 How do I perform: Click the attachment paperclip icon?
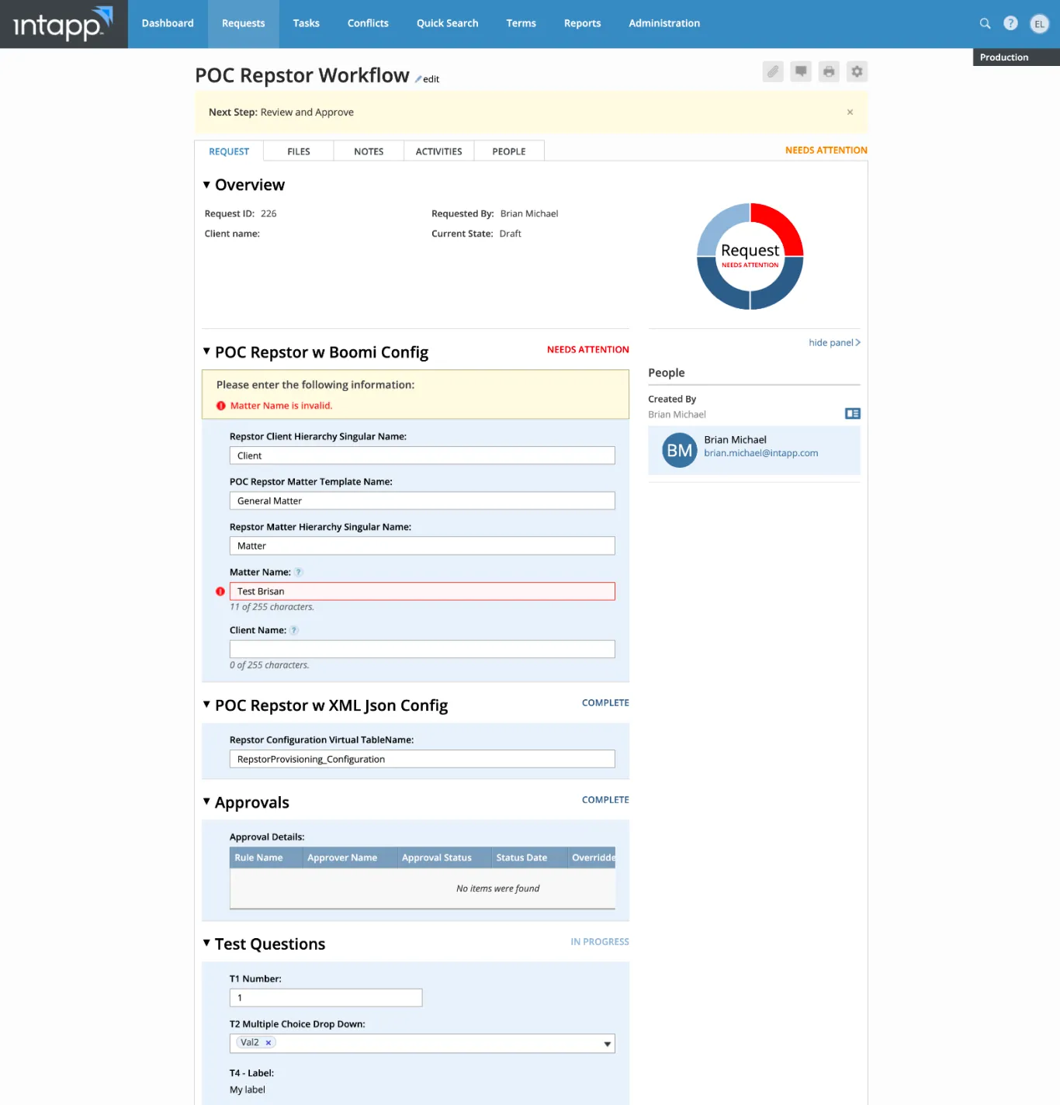point(773,71)
